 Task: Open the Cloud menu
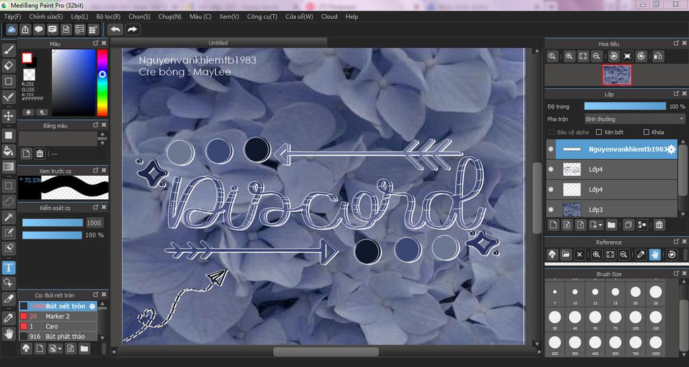(x=329, y=16)
